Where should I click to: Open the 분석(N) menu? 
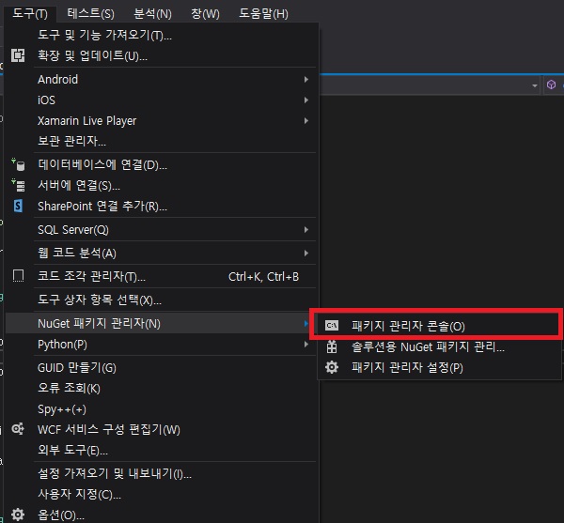(x=152, y=14)
